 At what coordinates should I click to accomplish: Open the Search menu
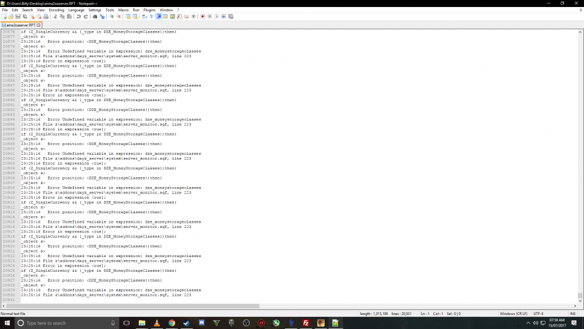tap(27, 10)
